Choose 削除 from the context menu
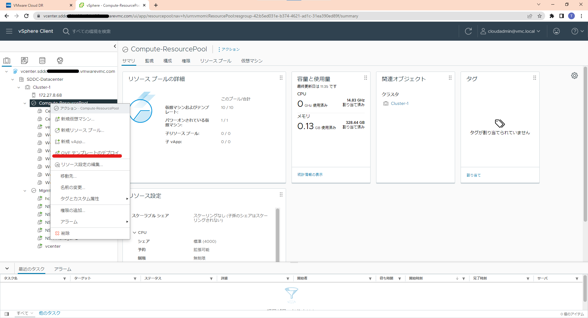The image size is (588, 318). pos(90,233)
